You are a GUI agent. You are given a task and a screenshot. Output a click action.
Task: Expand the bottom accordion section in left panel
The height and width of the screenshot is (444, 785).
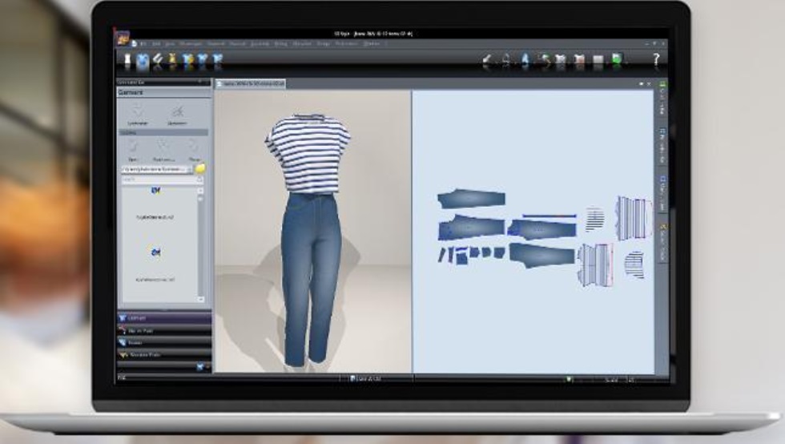coord(164,353)
